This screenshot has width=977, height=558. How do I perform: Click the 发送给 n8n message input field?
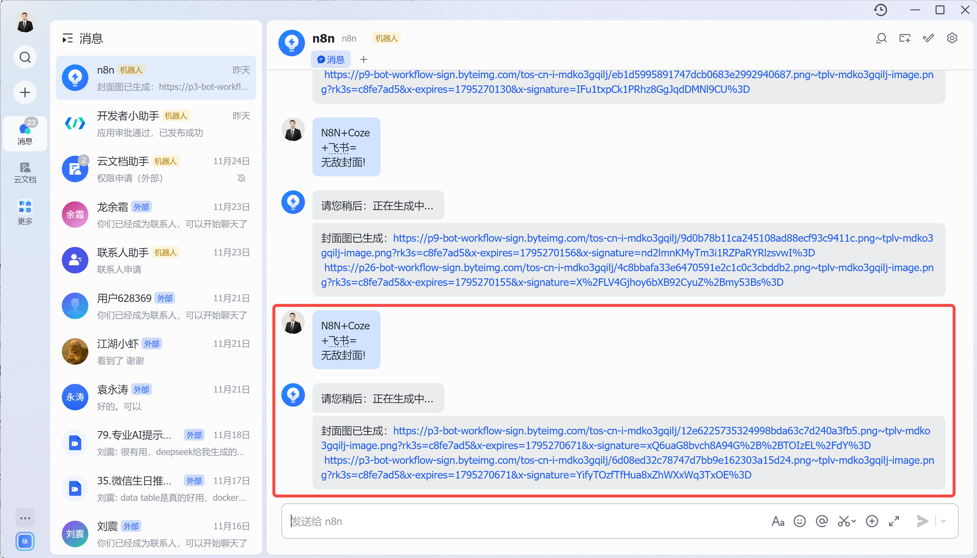click(498, 521)
